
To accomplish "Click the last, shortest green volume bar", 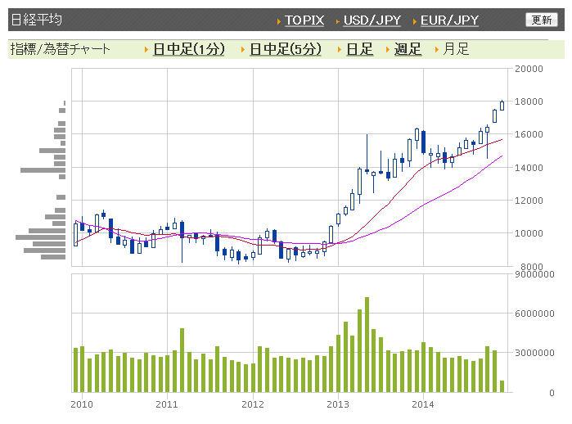I will coord(502,387).
